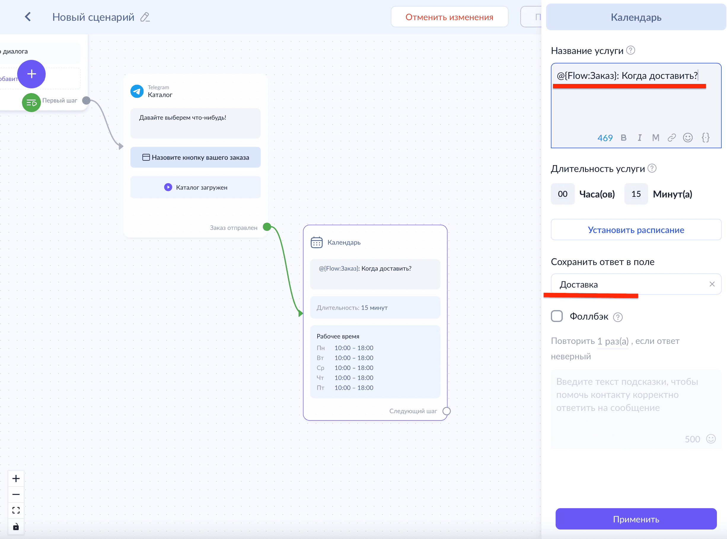Click Назовите кнопку вашего заказа button
The width and height of the screenshot is (727, 539).
[195, 157]
